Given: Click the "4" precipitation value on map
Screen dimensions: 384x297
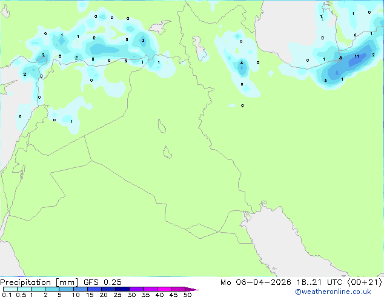Looking at the screenshot, I should pos(242,62).
